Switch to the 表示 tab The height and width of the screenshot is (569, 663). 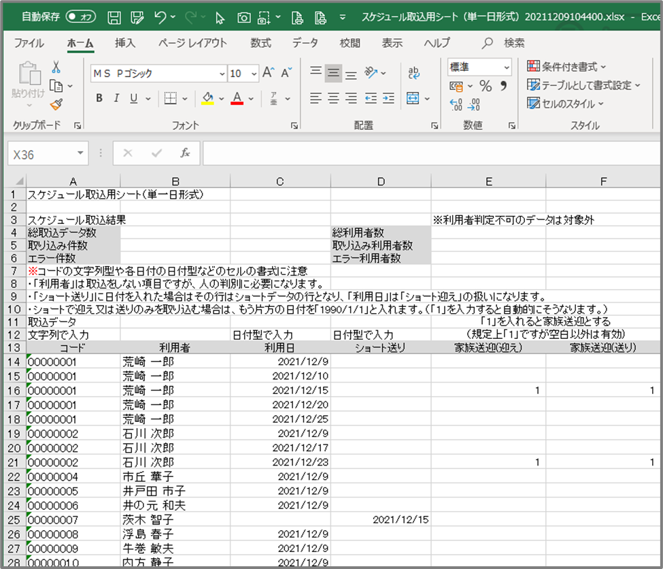click(392, 43)
